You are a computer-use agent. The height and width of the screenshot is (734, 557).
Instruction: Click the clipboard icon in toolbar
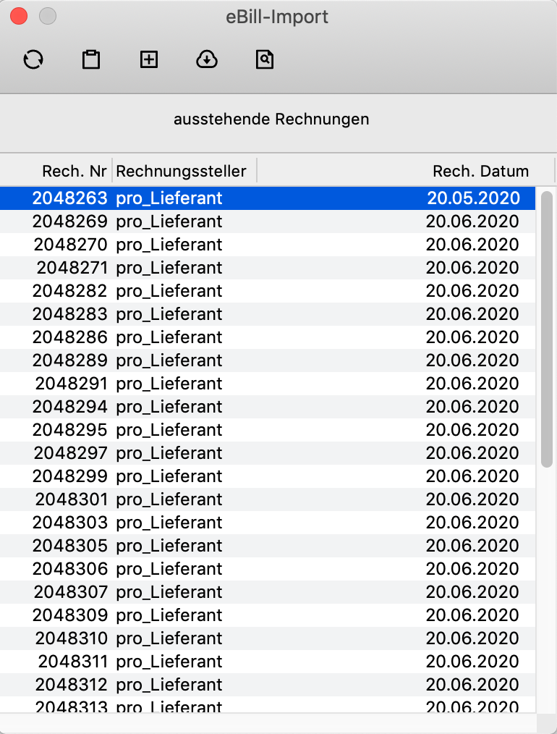pos(91,59)
